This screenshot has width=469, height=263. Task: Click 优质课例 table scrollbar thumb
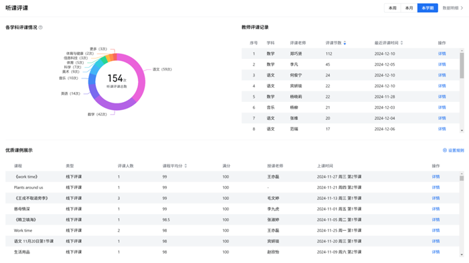(x=462, y=178)
